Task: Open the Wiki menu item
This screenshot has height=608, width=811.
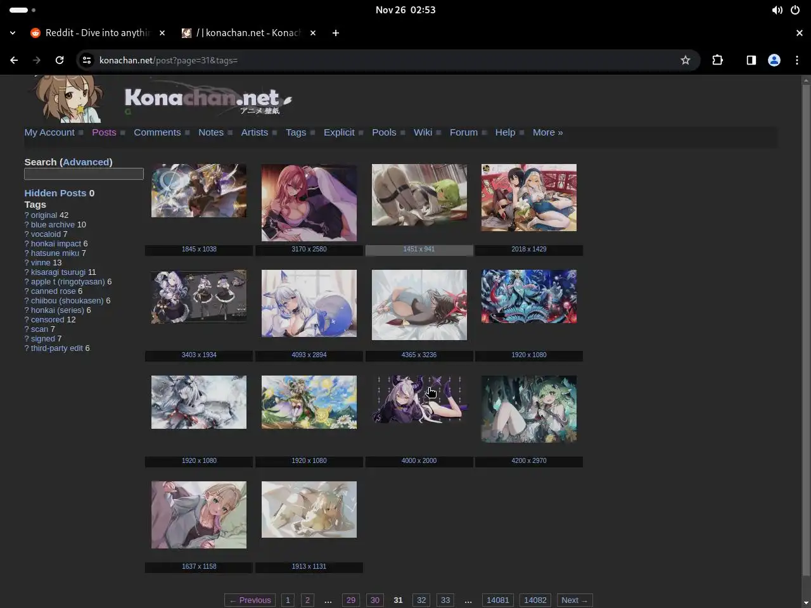Action: [x=423, y=132]
